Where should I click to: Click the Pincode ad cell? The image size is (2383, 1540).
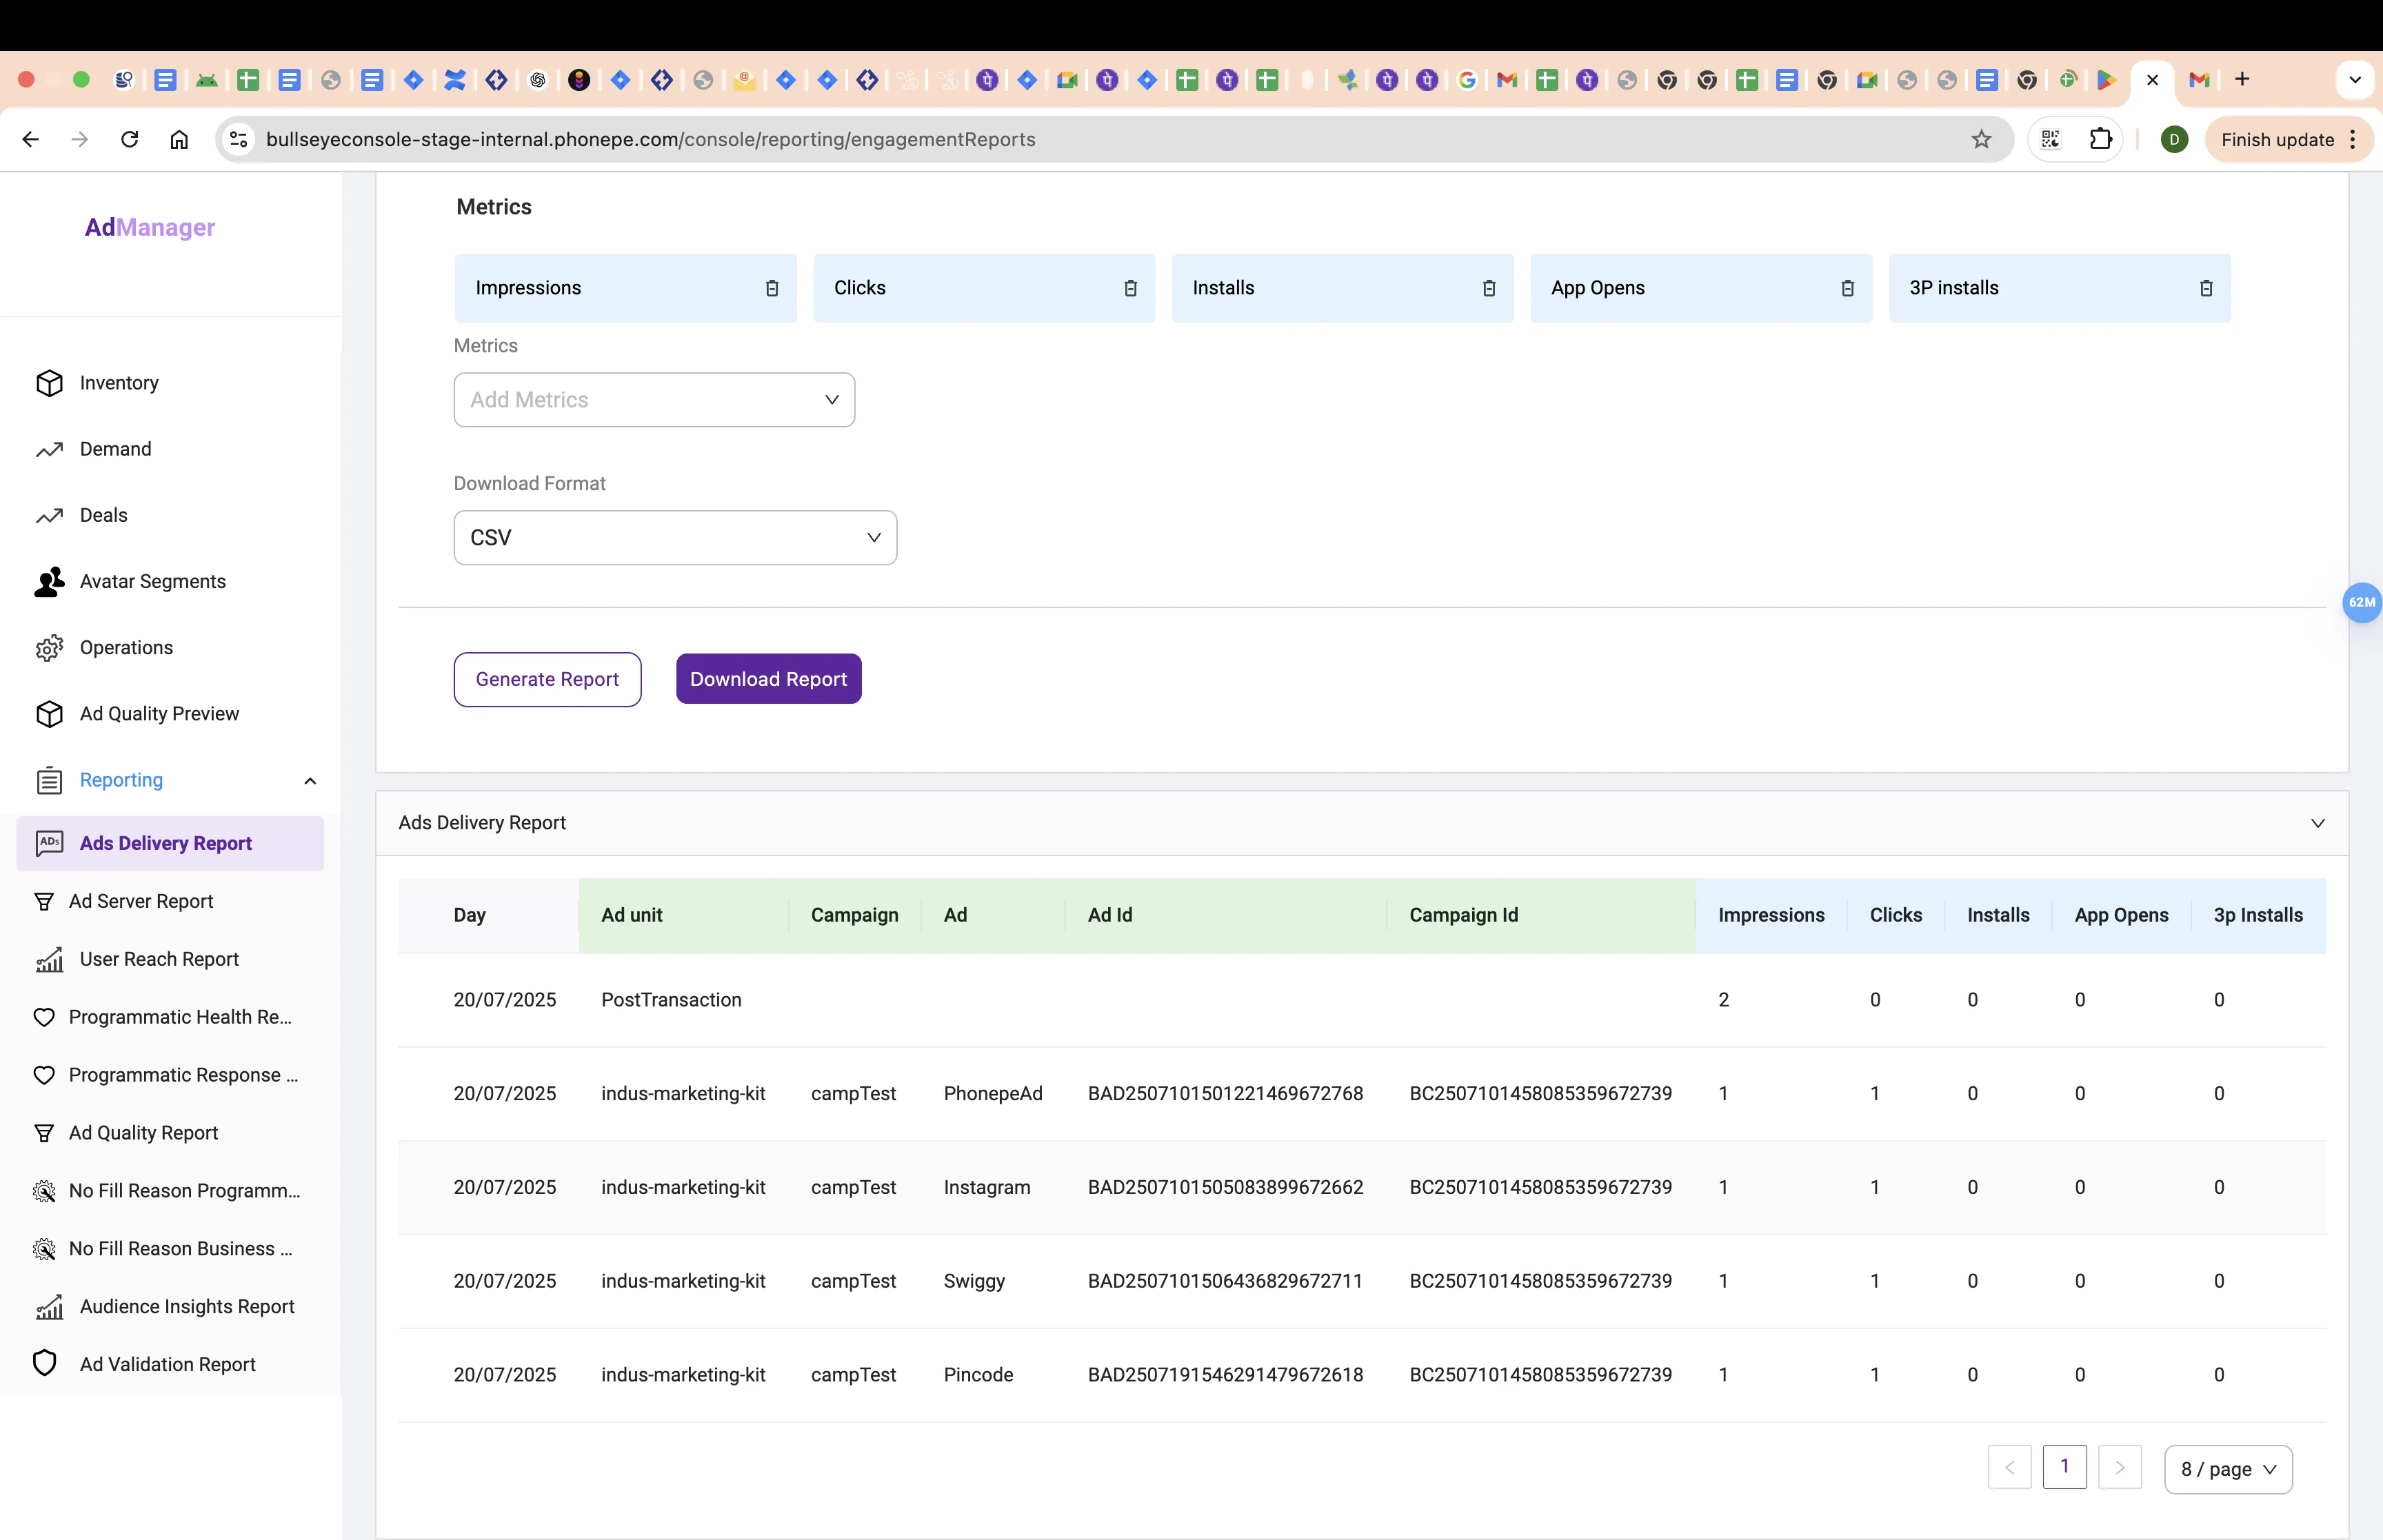pos(978,1375)
